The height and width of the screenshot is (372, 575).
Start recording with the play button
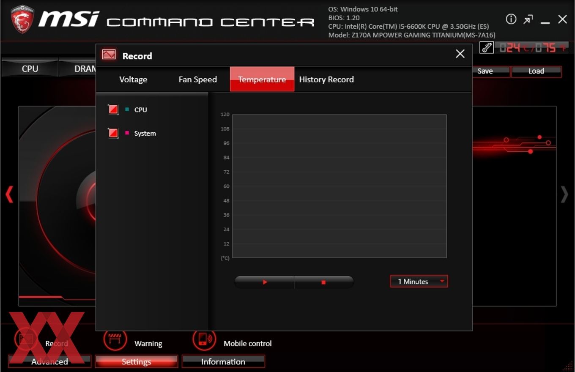tap(265, 282)
